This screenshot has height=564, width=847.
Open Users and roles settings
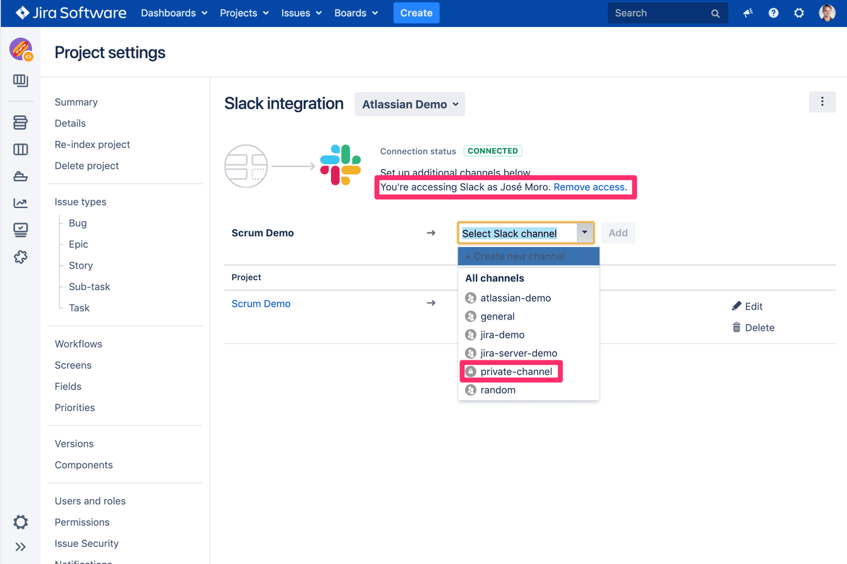90,501
